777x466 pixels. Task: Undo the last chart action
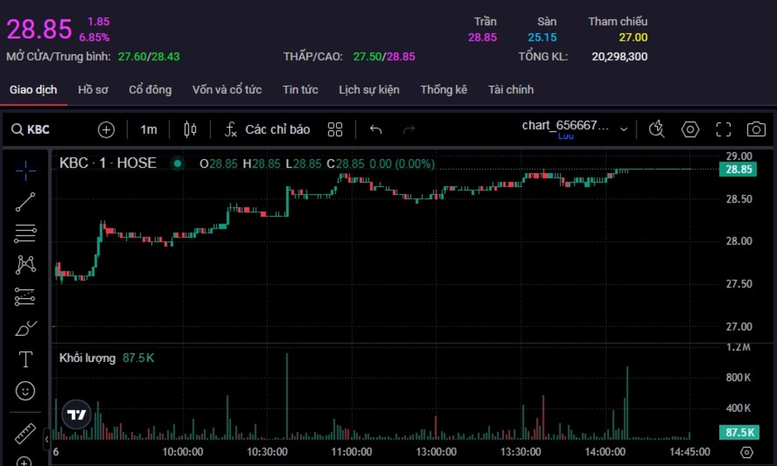point(376,129)
